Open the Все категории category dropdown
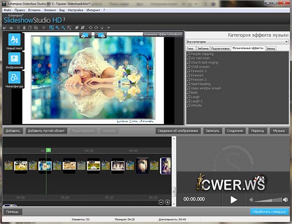Screen dimensions: 292x224 pyautogui.click(x=237, y=41)
